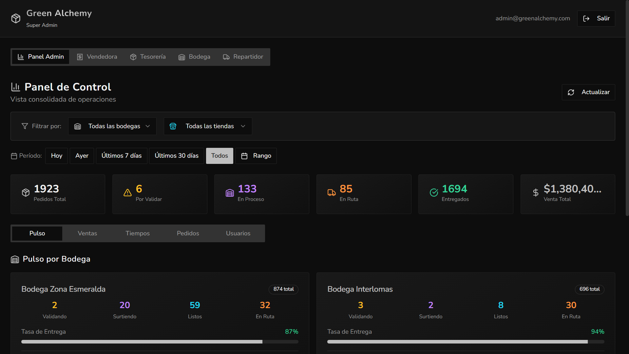
Task: Click the calendar icon in Rango button
Action: pyautogui.click(x=244, y=156)
